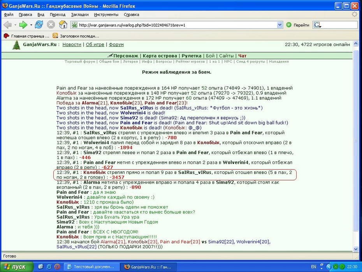Screen dimensions: 362x272
Task: Click the Back navigation arrow
Action: [x=7, y=25]
